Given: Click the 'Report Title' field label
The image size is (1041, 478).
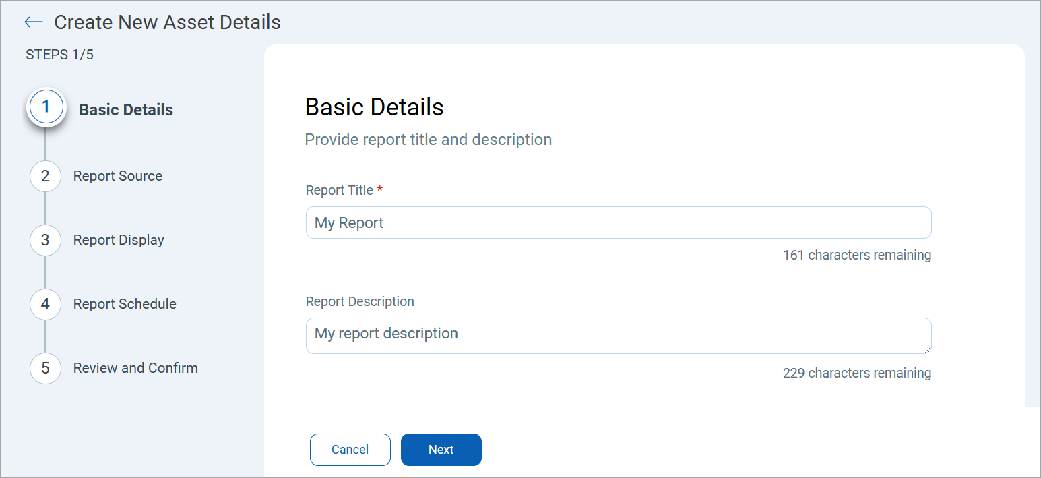Looking at the screenshot, I should [x=340, y=191].
